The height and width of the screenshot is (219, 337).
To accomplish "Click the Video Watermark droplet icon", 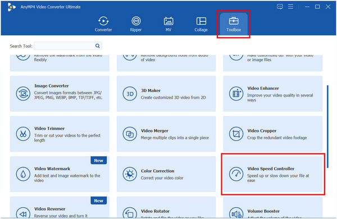I will coord(23,174).
